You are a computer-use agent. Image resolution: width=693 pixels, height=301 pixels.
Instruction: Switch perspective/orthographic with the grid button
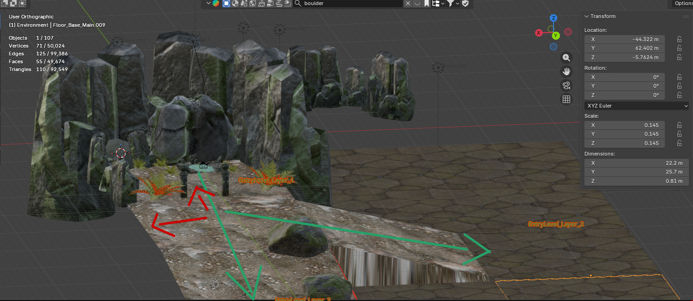(566, 99)
